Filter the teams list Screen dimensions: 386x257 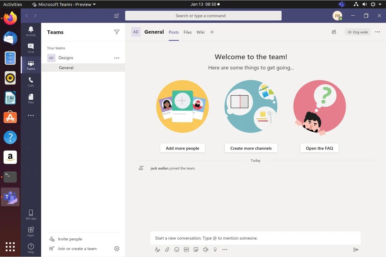pyautogui.click(x=117, y=32)
